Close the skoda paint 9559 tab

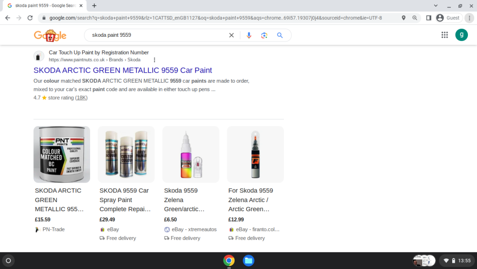pos(81,5)
